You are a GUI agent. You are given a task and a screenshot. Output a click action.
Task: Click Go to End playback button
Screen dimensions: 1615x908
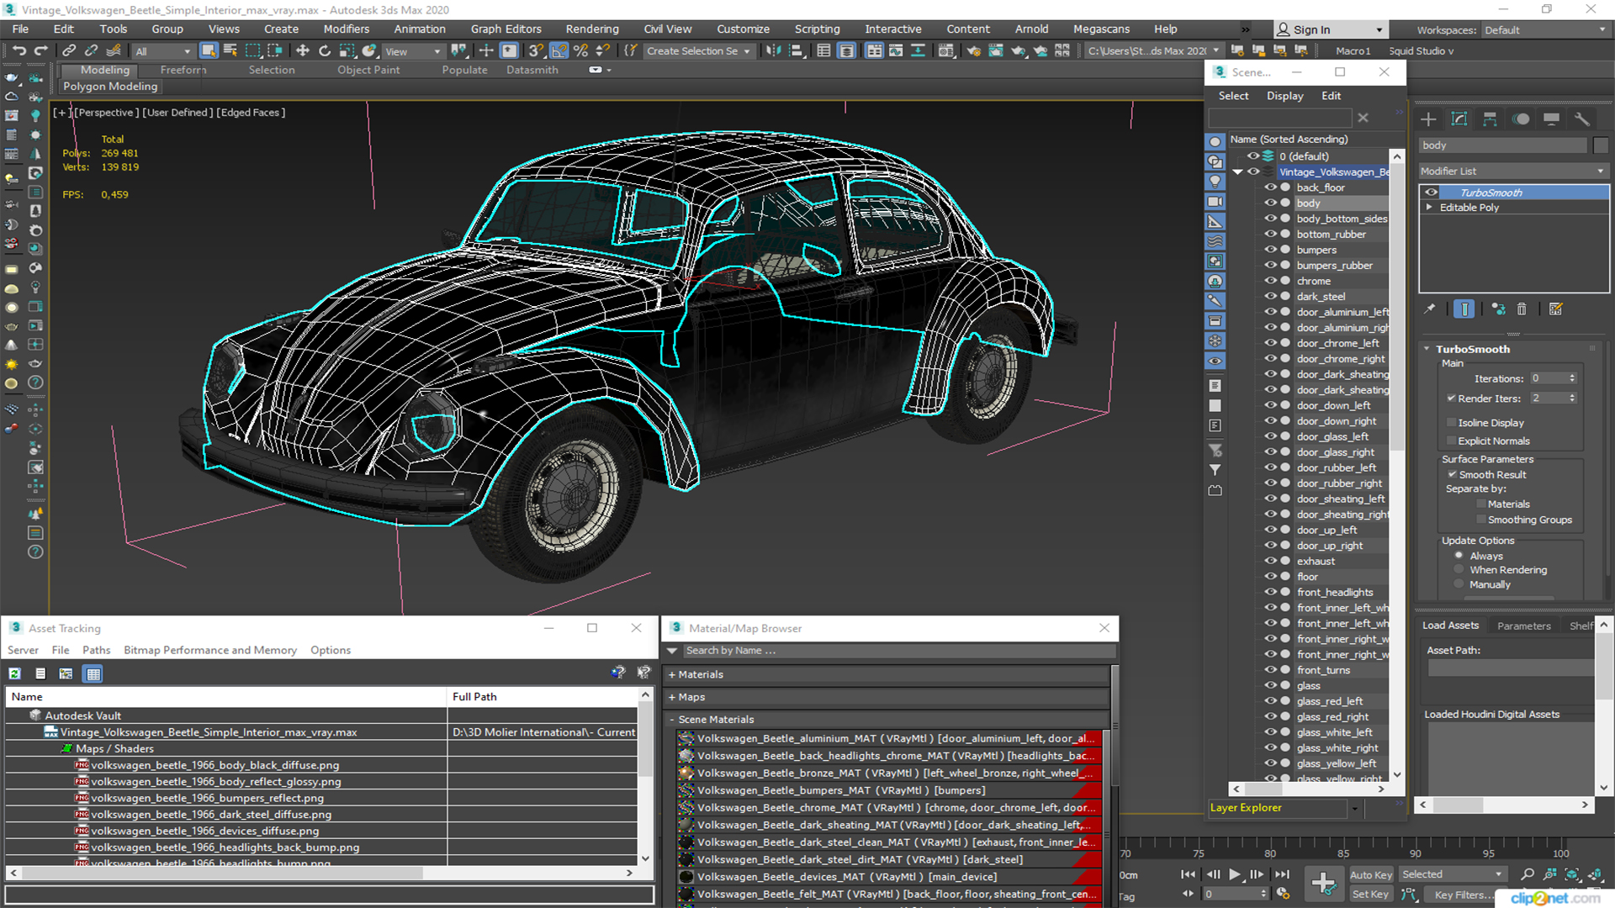[1282, 874]
